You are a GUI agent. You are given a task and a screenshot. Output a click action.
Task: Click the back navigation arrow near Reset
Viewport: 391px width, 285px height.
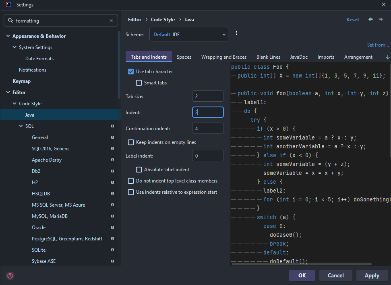(370, 19)
